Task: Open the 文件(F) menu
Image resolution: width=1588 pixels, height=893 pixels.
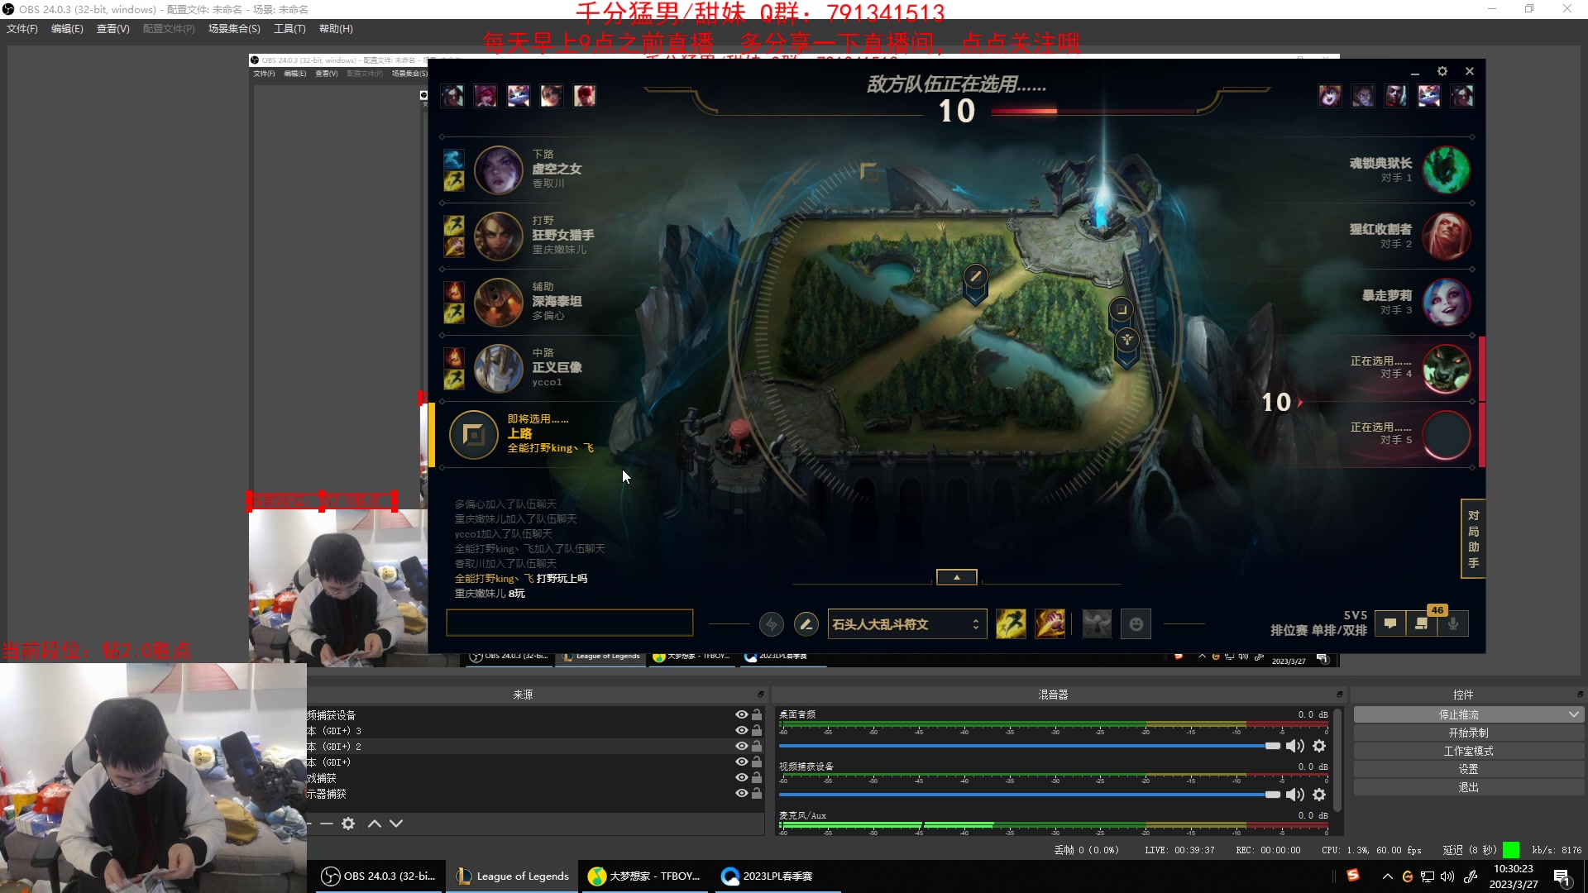Action: click(22, 29)
